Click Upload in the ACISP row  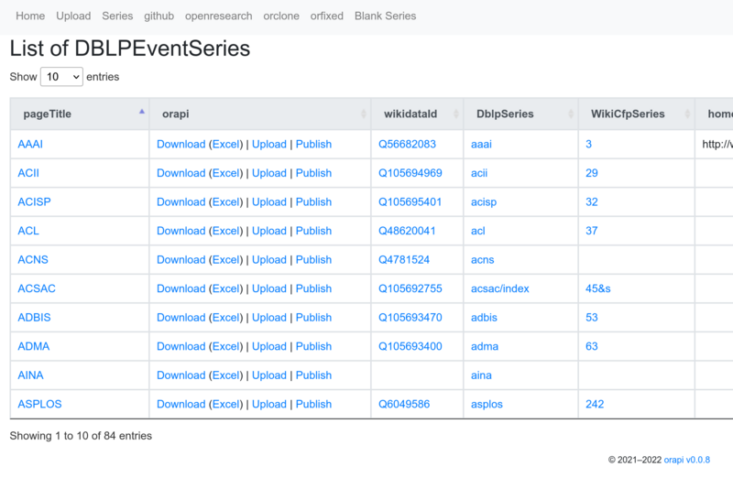269,202
